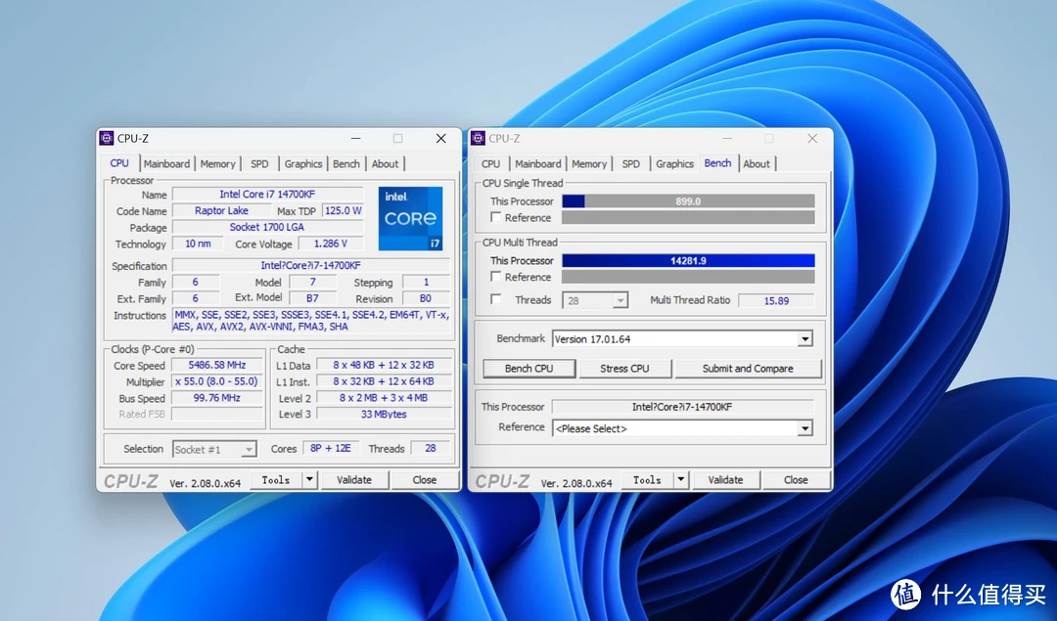
Task: Click Max TDP value 125.0 W
Action: (344, 210)
